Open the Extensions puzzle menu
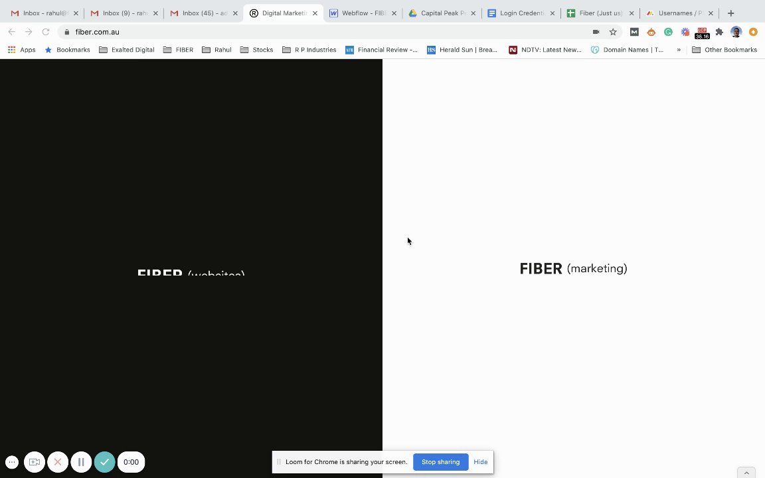Image resolution: width=765 pixels, height=478 pixels. pos(719,32)
